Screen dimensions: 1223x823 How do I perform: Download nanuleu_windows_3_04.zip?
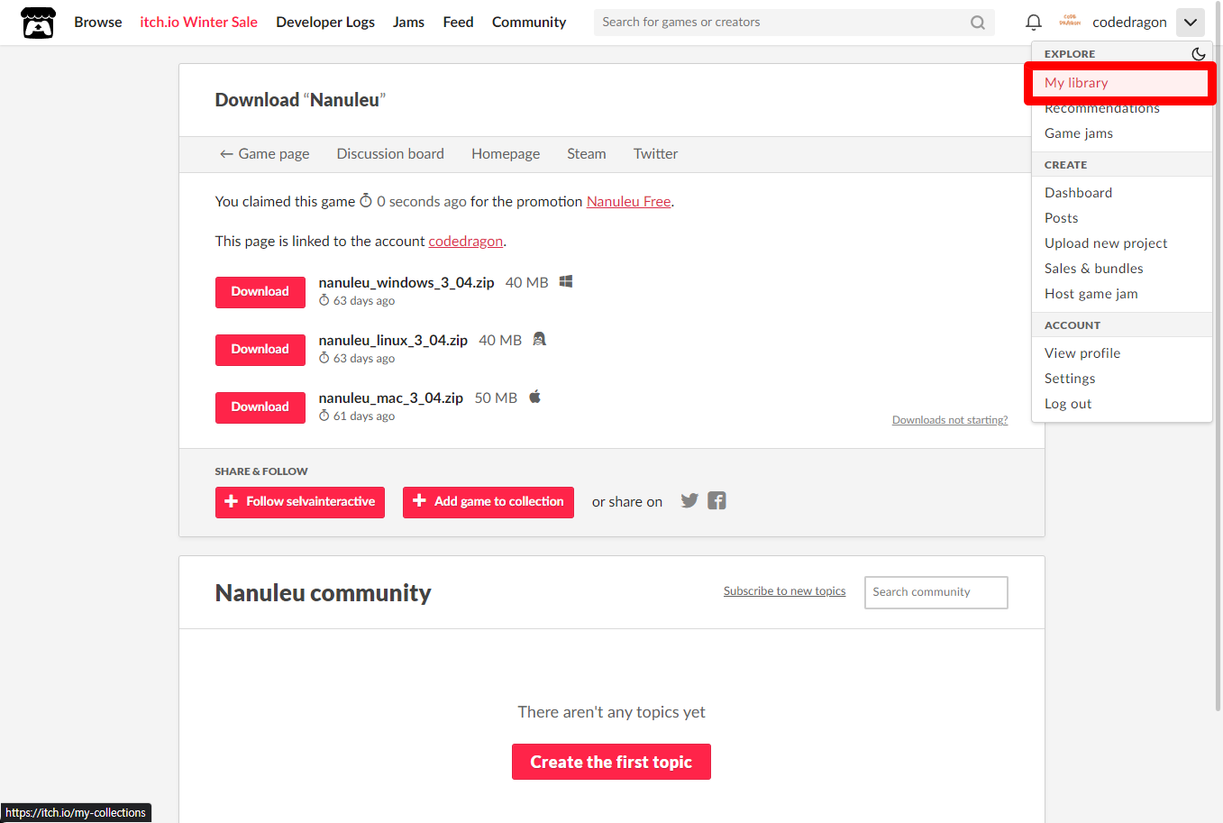click(260, 292)
